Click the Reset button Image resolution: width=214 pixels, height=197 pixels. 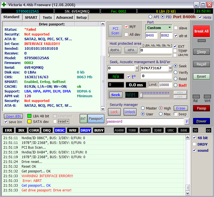[201, 77]
